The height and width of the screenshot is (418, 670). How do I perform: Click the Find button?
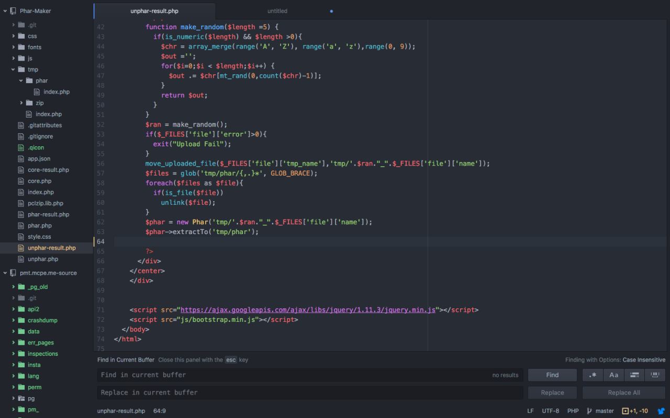[552, 375]
